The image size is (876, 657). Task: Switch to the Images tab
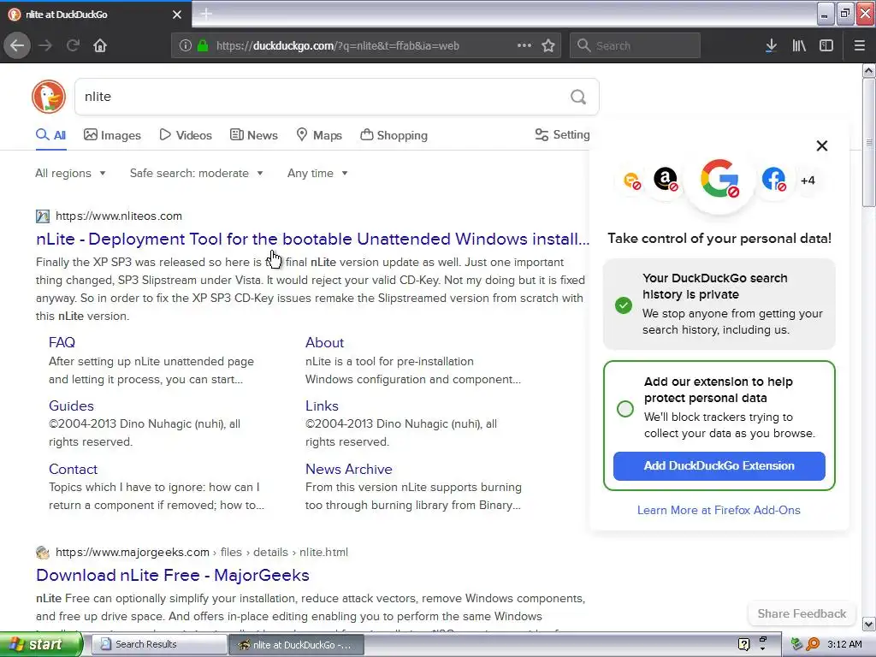(112, 135)
